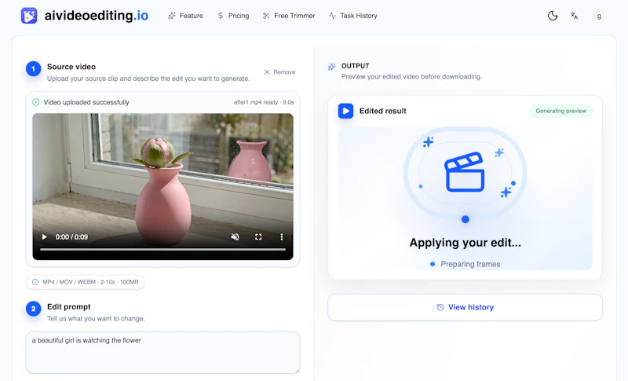Click the Generating preview status badge
628x381 pixels.
coord(560,111)
